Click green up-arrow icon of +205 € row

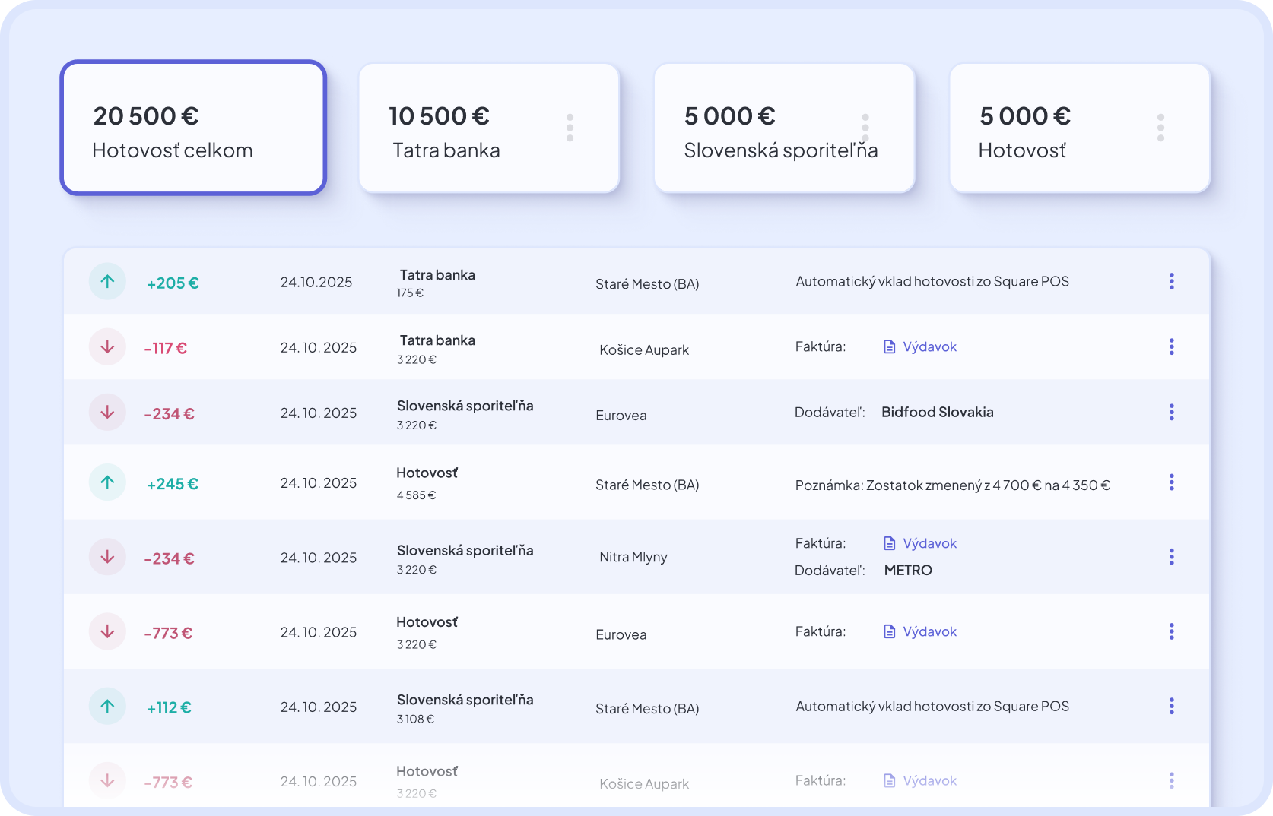[x=107, y=282]
